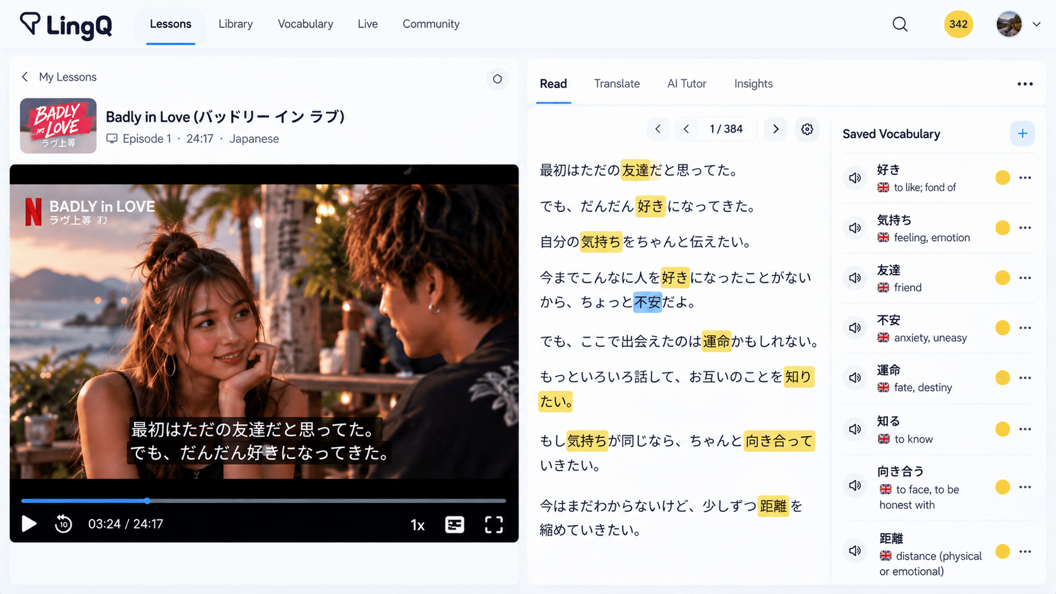Open more options for 不安 entry

(1025, 328)
